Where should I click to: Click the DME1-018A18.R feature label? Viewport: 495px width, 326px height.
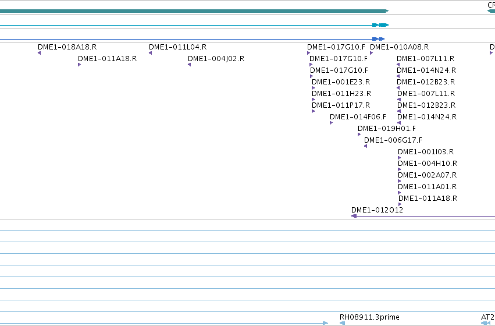point(67,47)
